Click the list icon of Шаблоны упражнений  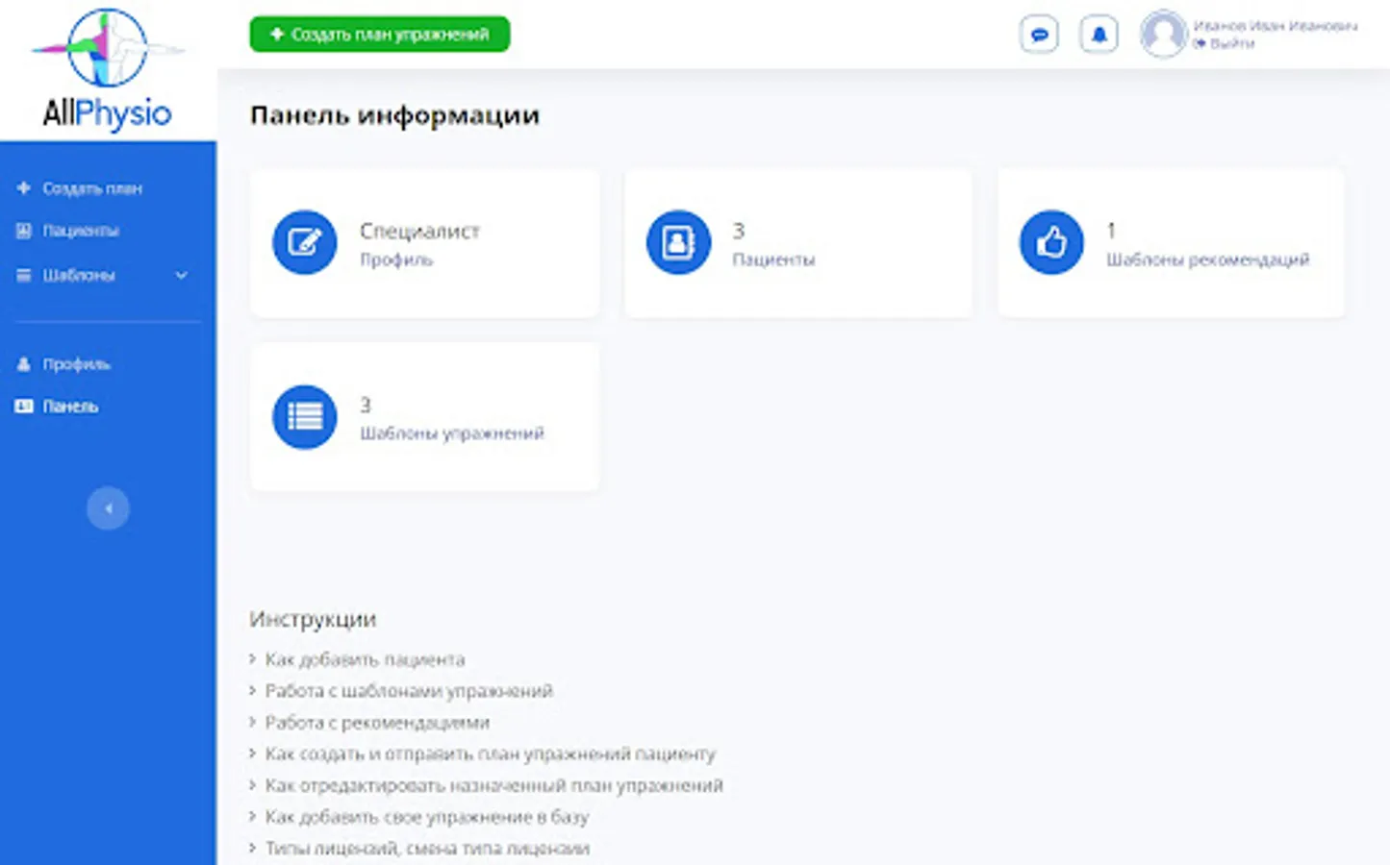click(x=305, y=416)
